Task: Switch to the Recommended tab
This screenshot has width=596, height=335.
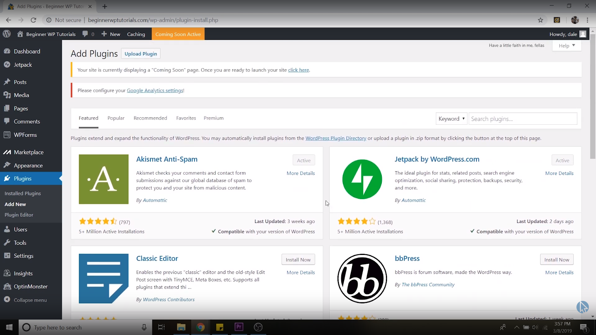Action: (150, 118)
